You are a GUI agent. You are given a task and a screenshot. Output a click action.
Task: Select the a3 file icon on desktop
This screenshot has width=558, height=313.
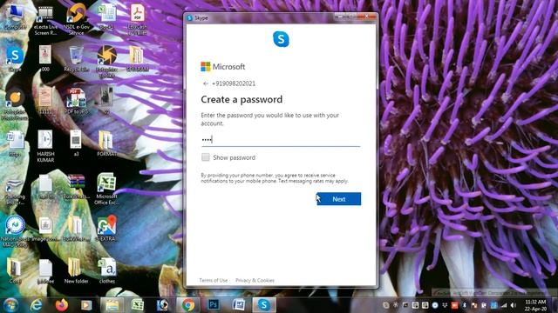coord(76,143)
